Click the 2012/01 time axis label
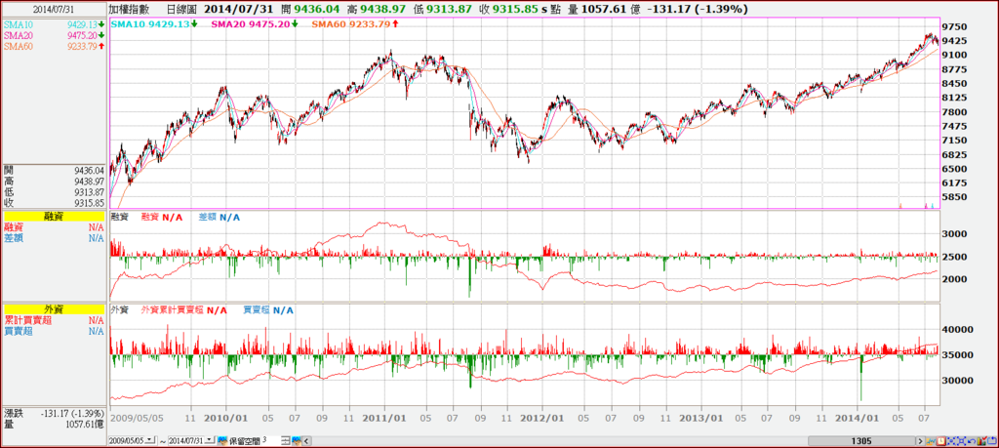 (x=541, y=419)
